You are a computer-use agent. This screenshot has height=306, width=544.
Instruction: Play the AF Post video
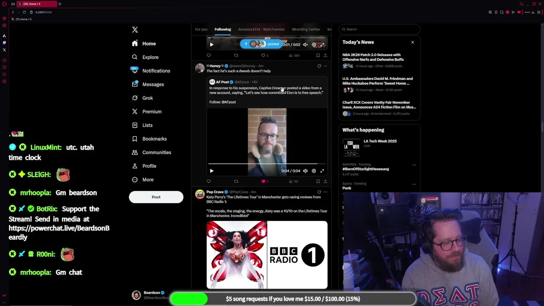pyautogui.click(x=212, y=171)
